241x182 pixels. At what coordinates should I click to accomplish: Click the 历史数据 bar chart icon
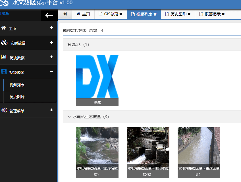pos(4,57)
